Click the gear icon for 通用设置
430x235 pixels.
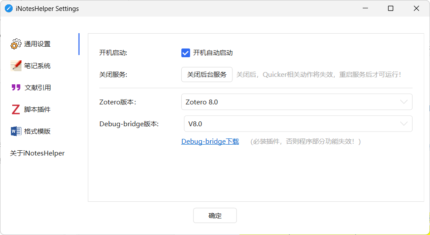click(x=16, y=44)
